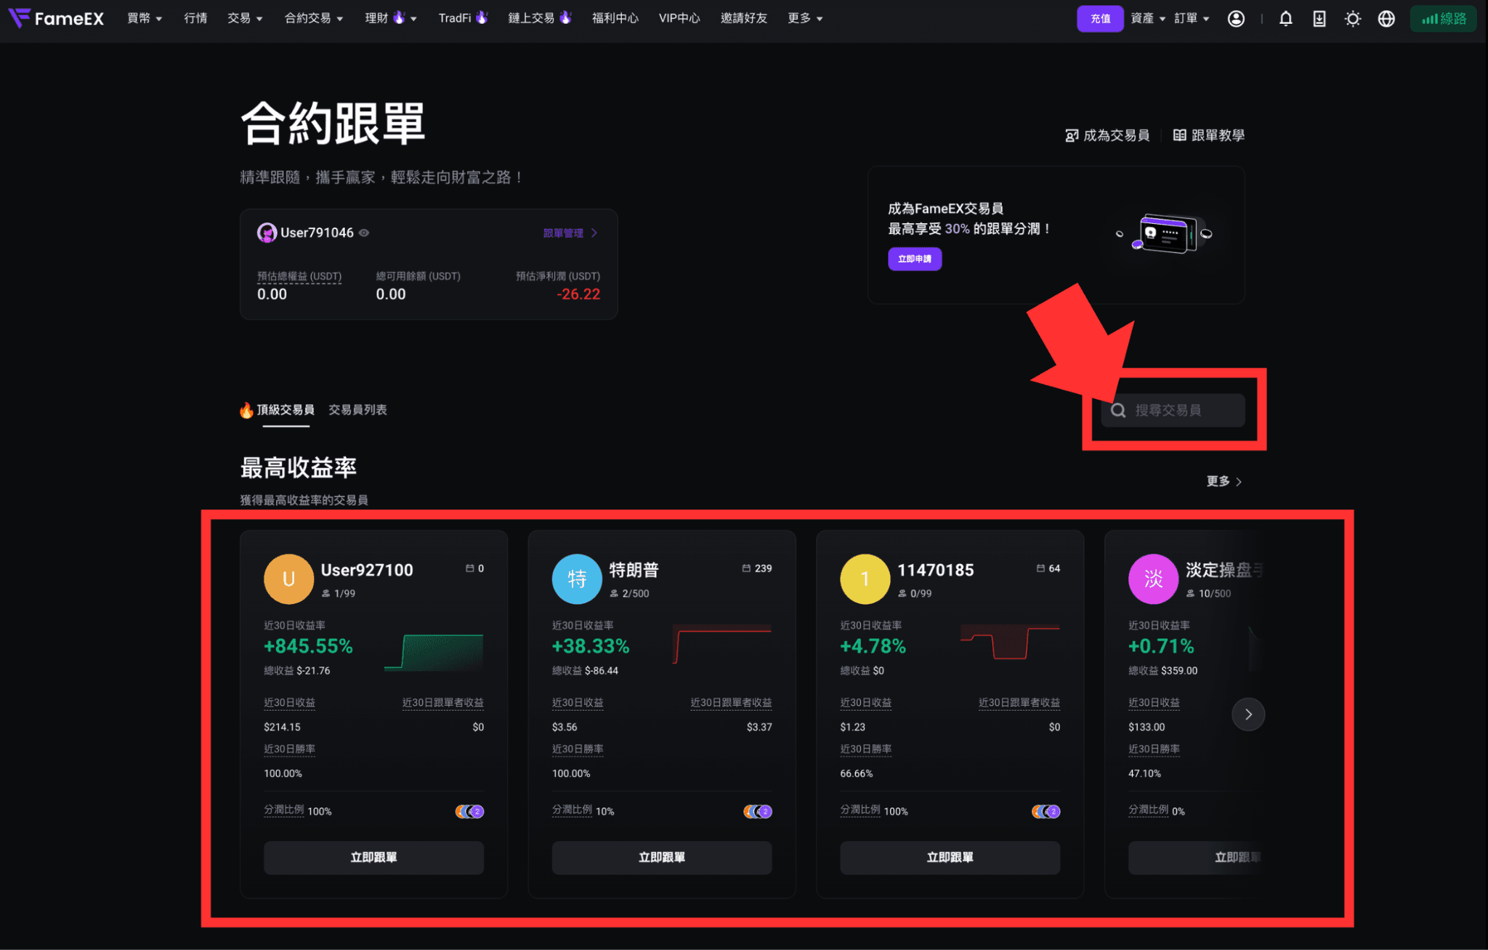Image resolution: width=1488 pixels, height=950 pixels.
Task: Click the 成為交易員 icon link
Action: tap(1107, 135)
